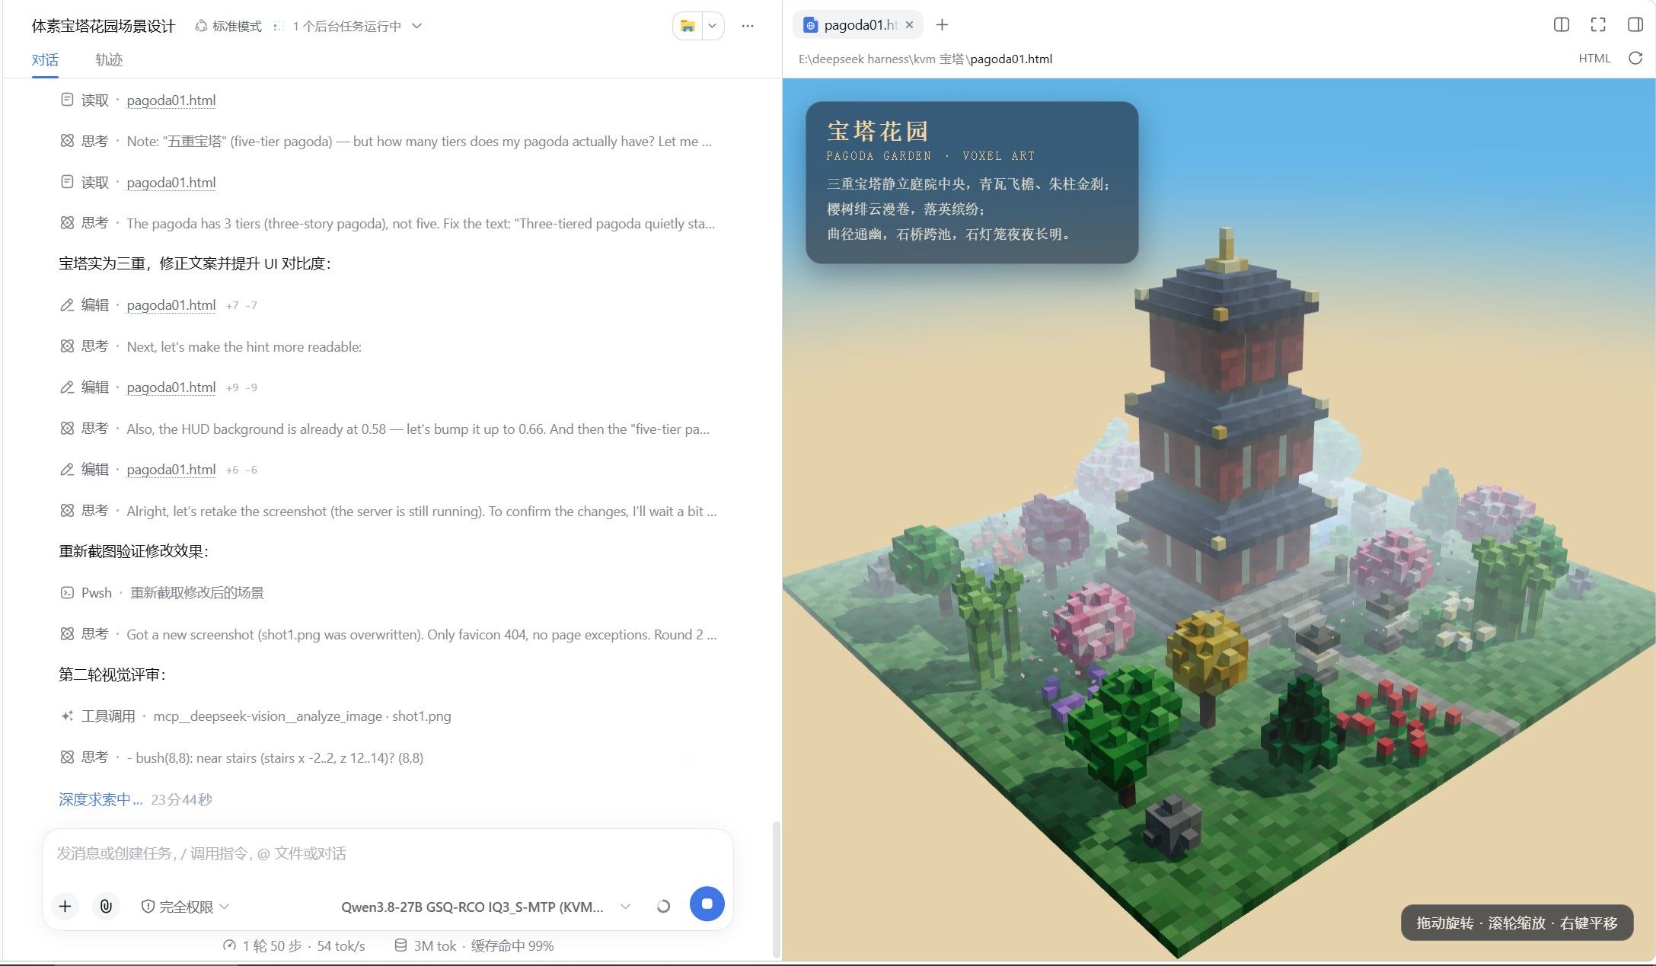Image resolution: width=1656 pixels, height=966 pixels.
Task: Stop the running generation button
Action: [x=707, y=904]
